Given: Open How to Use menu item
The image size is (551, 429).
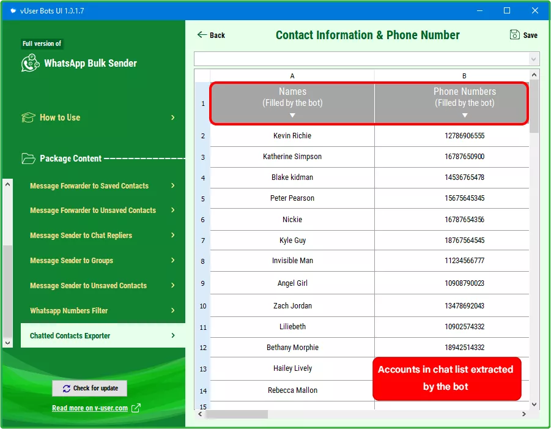Looking at the screenshot, I should [60, 118].
